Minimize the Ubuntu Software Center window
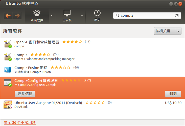Viewport: 185px width, 126px height. (171, 4)
